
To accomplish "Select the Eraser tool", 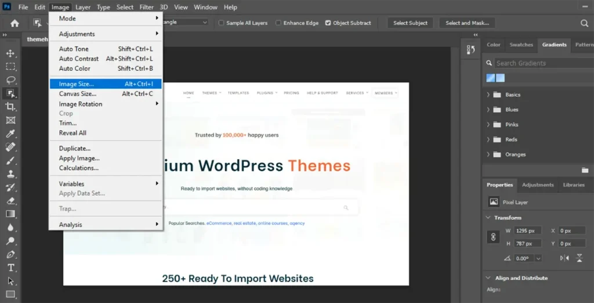I will (10, 200).
